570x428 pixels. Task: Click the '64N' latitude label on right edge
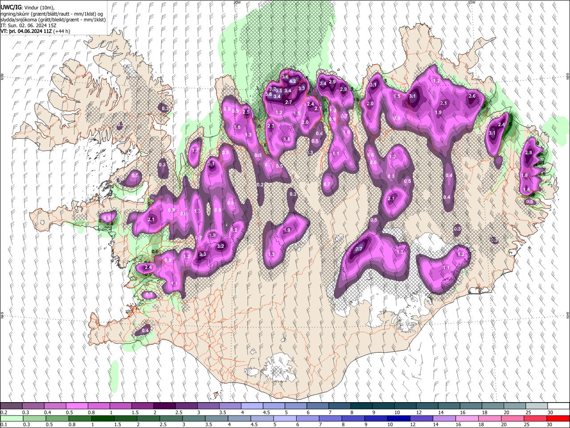tap(568, 315)
